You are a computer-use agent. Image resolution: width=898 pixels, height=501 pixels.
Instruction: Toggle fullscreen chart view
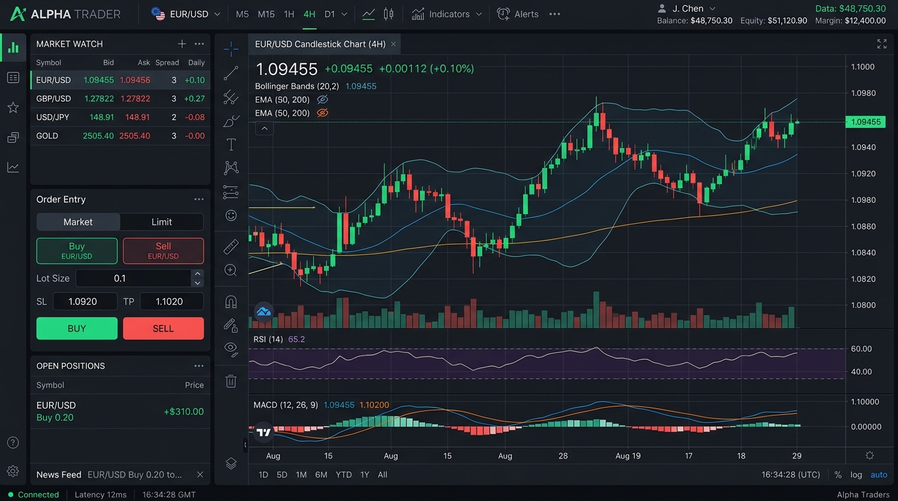(x=882, y=44)
